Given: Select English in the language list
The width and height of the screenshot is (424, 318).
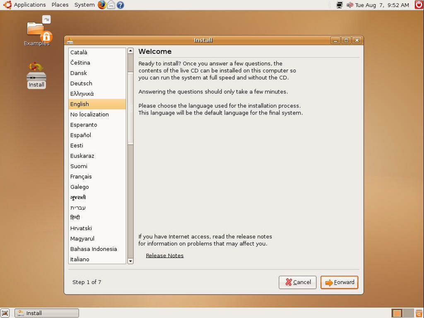Looking at the screenshot, I should click(97, 104).
